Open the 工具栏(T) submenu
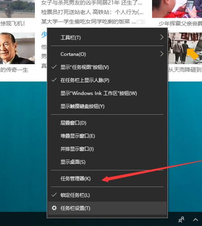The height and width of the screenshot is (226, 202). [107, 37]
